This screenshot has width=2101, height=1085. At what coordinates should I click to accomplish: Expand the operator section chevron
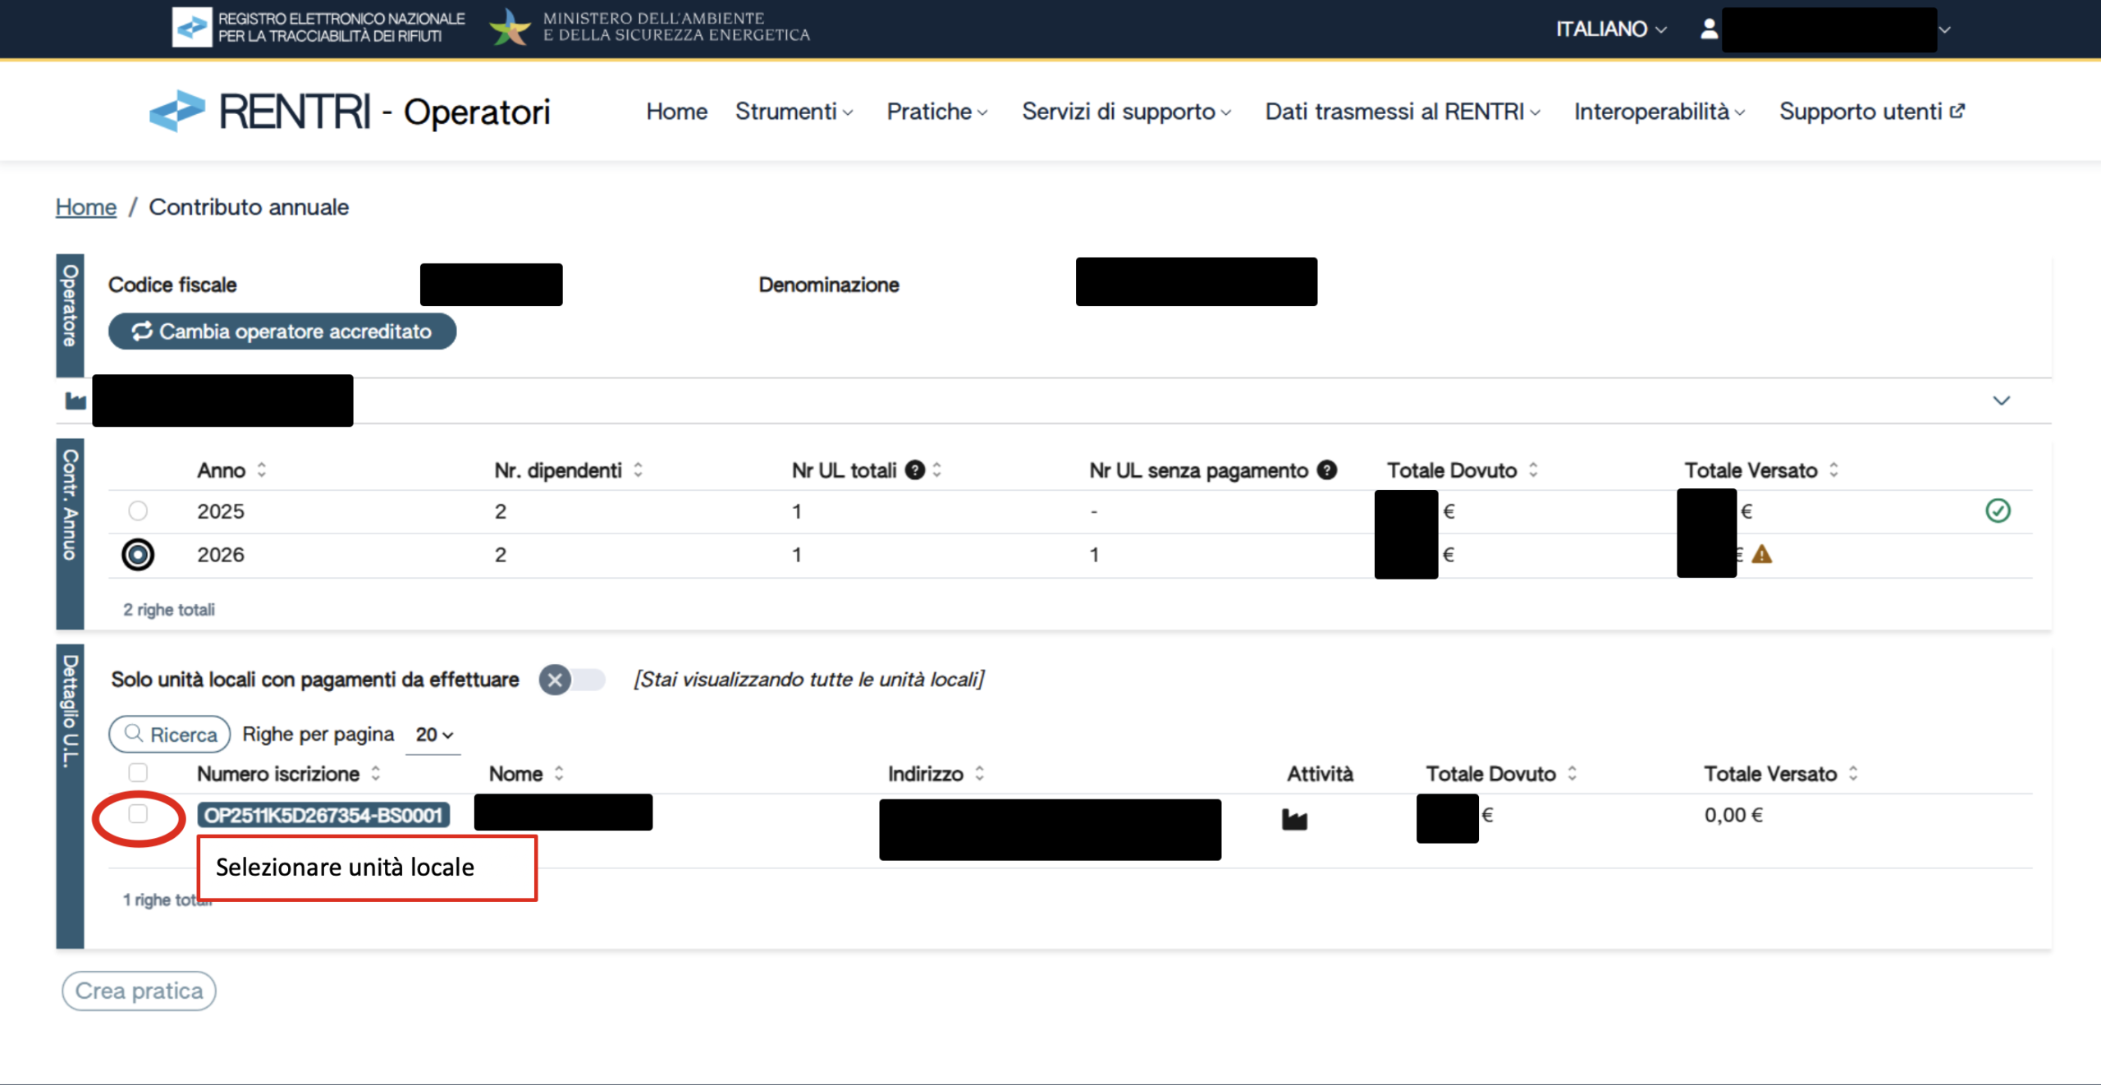click(x=2001, y=401)
